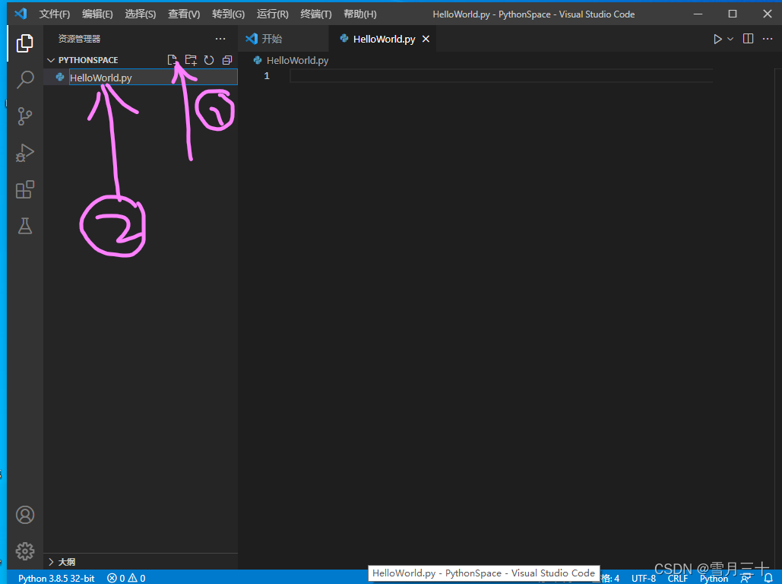
Task: Open the Run and Debug view
Action: click(25, 153)
